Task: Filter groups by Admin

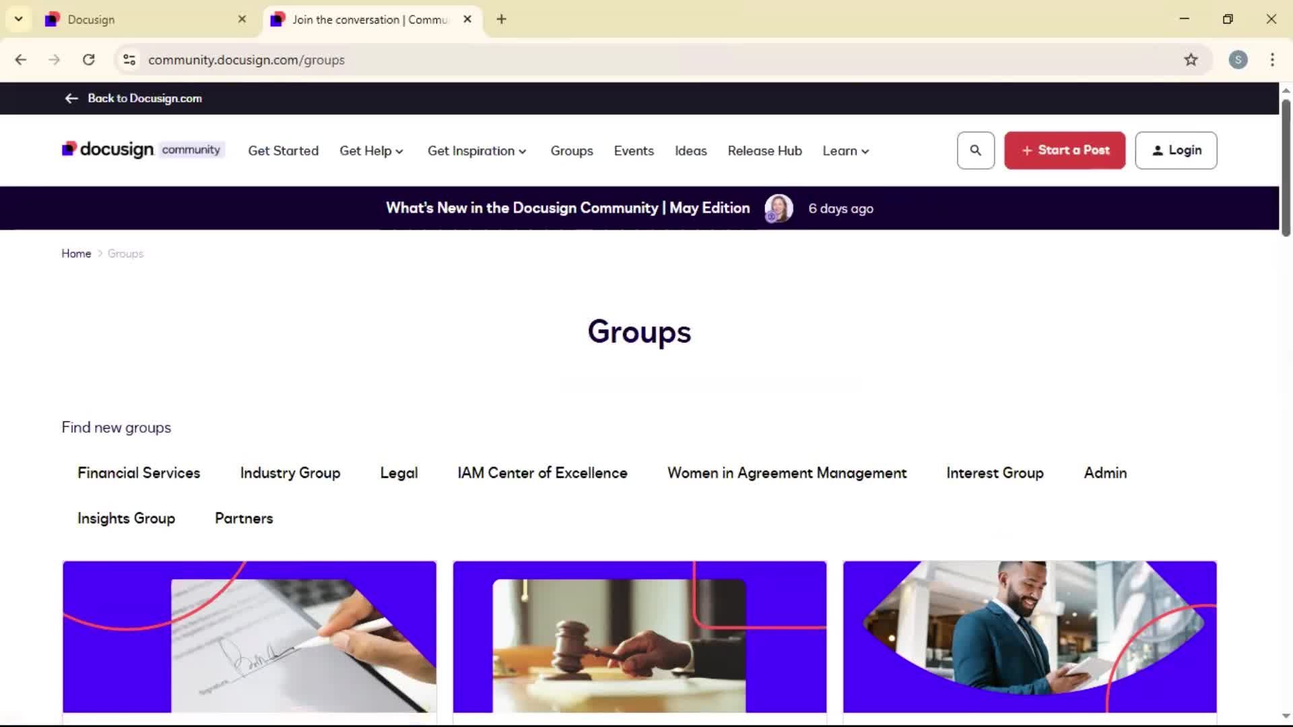Action: tap(1105, 473)
